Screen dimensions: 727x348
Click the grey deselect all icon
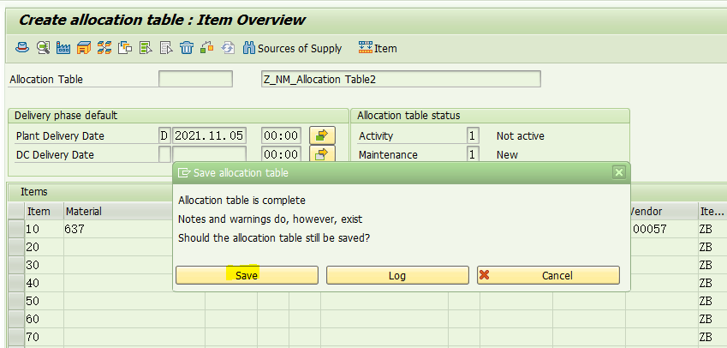(166, 48)
